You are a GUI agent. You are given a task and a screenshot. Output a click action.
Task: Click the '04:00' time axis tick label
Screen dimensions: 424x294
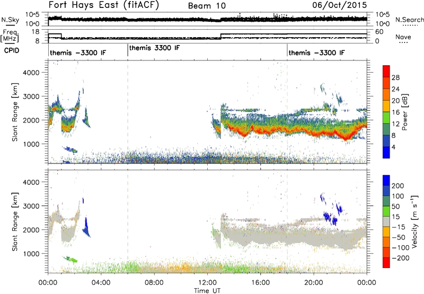click(101, 283)
